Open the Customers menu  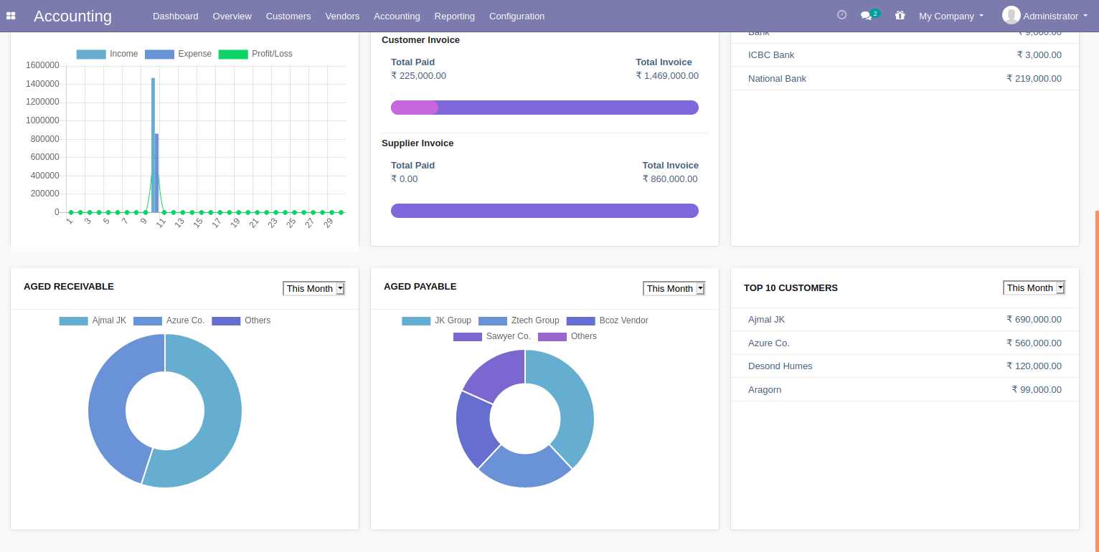(x=288, y=16)
